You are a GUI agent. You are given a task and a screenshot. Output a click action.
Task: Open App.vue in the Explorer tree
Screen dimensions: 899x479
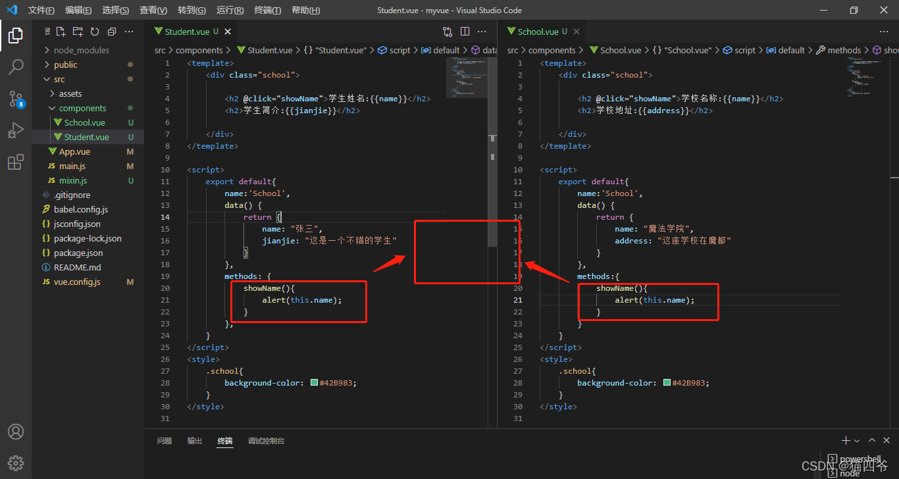point(88,151)
